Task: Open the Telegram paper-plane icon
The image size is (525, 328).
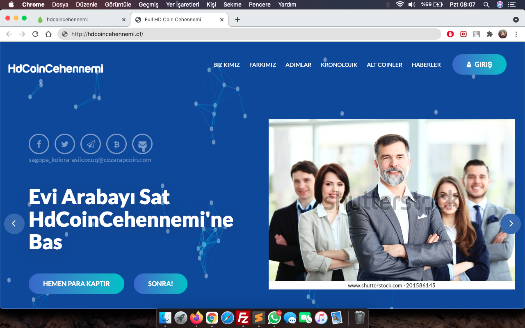Action: point(91,144)
